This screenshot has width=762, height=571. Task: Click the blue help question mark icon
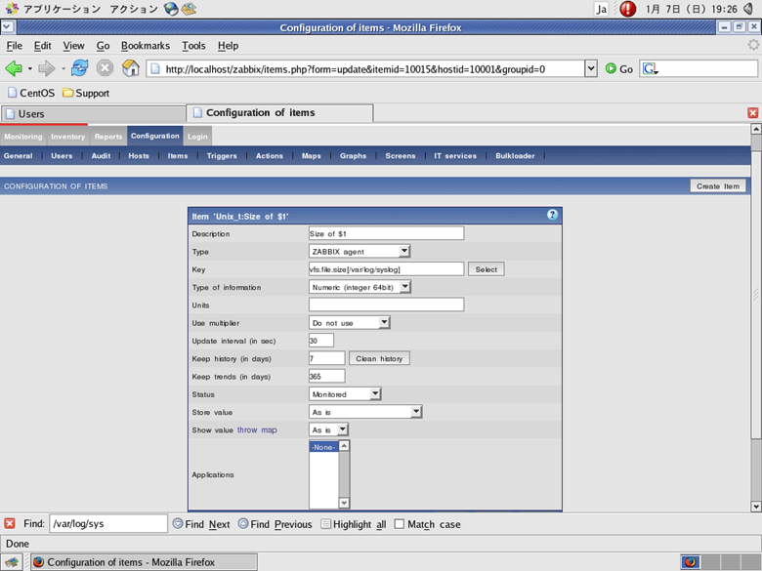pyautogui.click(x=552, y=215)
